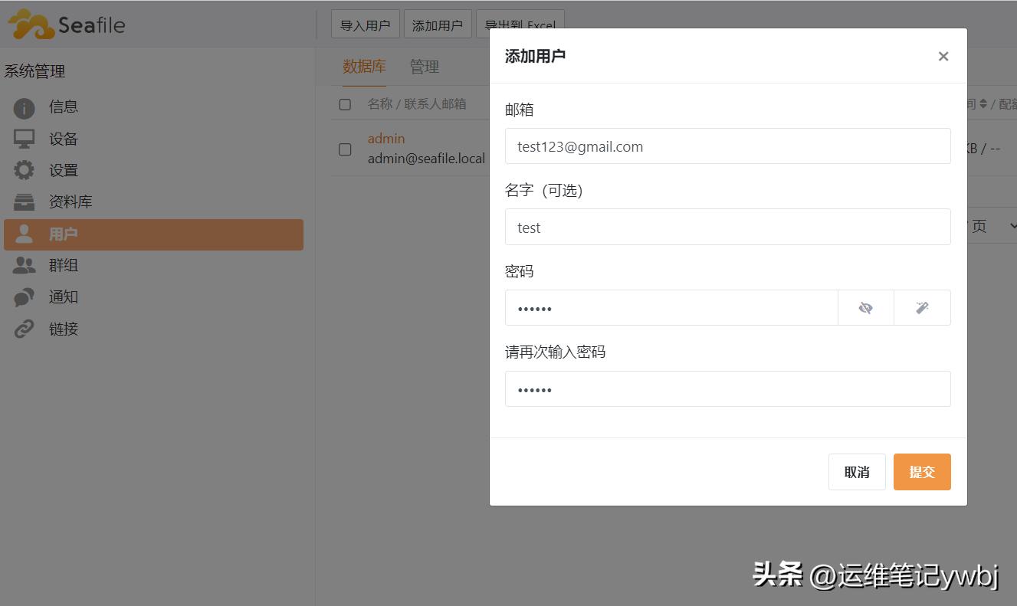Select the 数据库 tab

coord(364,67)
